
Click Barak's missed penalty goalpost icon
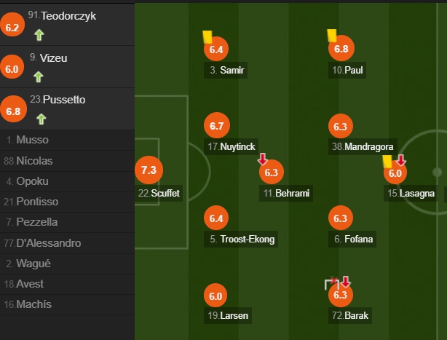(332, 283)
